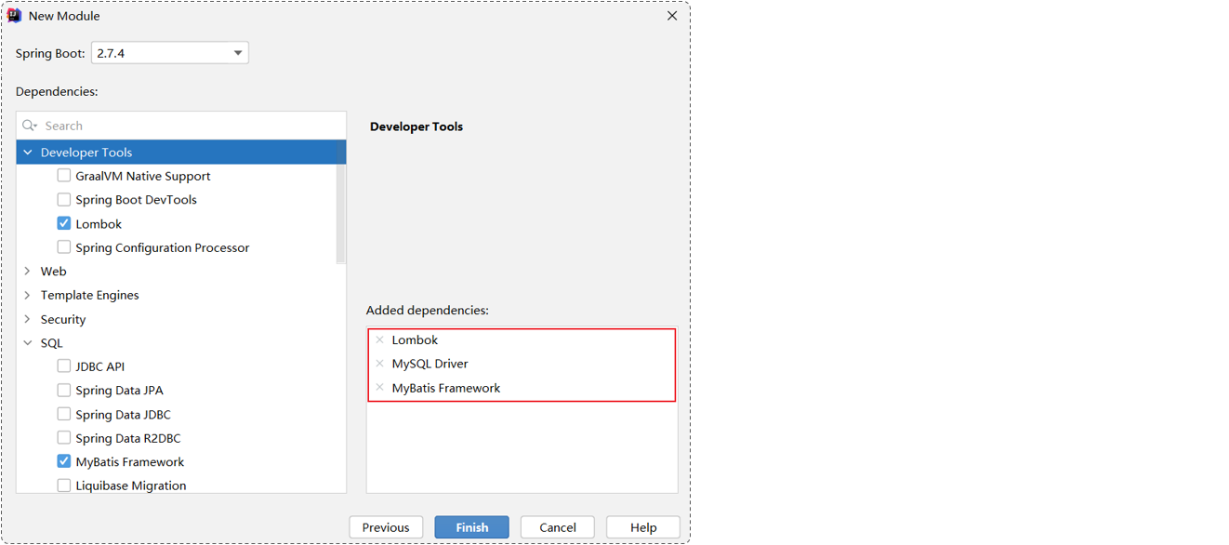Remove MyBatis Framework via its X icon
This screenshot has width=1229, height=545.
point(379,388)
